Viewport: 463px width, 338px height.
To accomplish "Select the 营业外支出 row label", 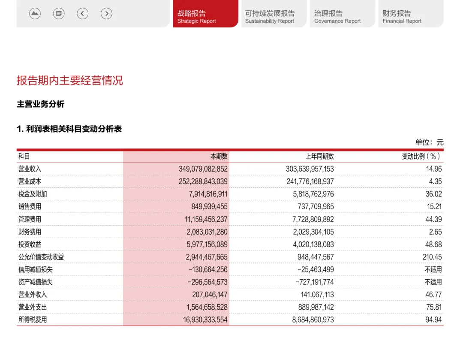I will pos(33,307).
